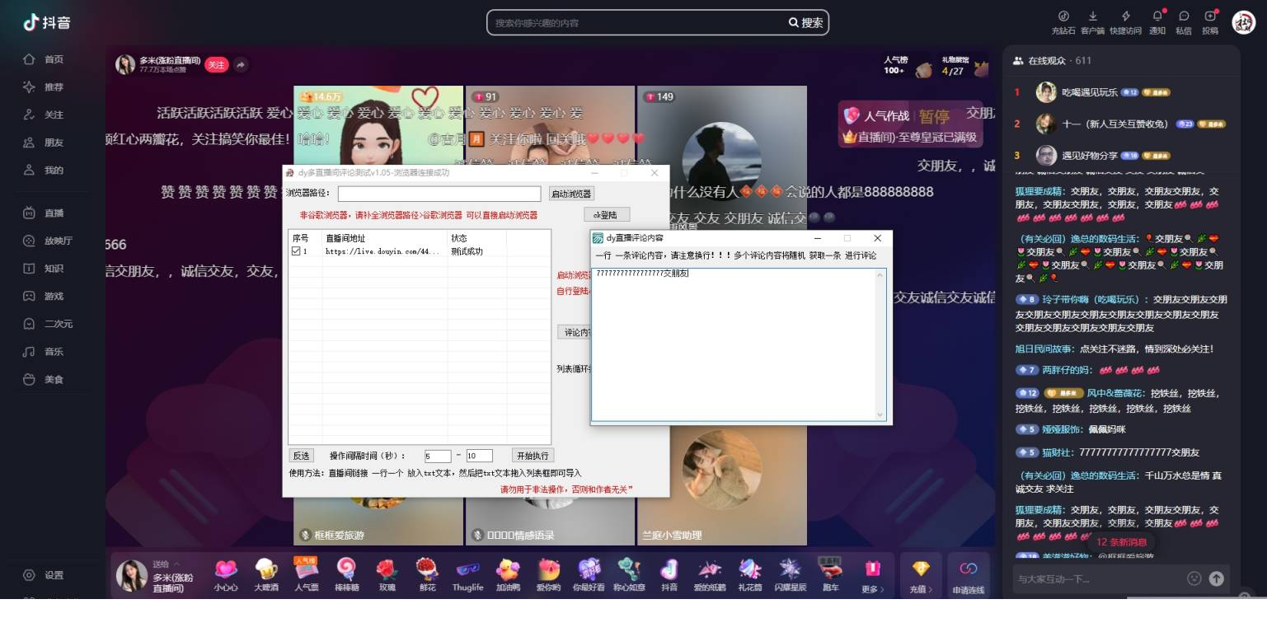Click the 开始执行 button

click(x=533, y=456)
